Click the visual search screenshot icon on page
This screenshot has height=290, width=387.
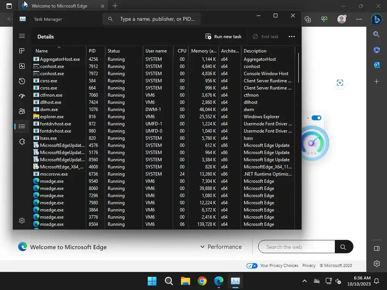[340, 83]
